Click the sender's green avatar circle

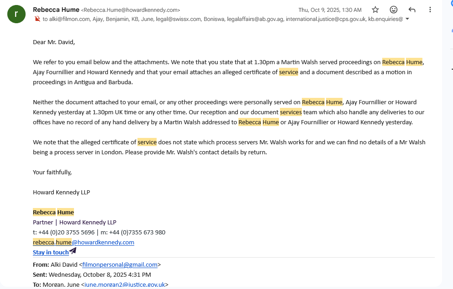(x=16, y=14)
